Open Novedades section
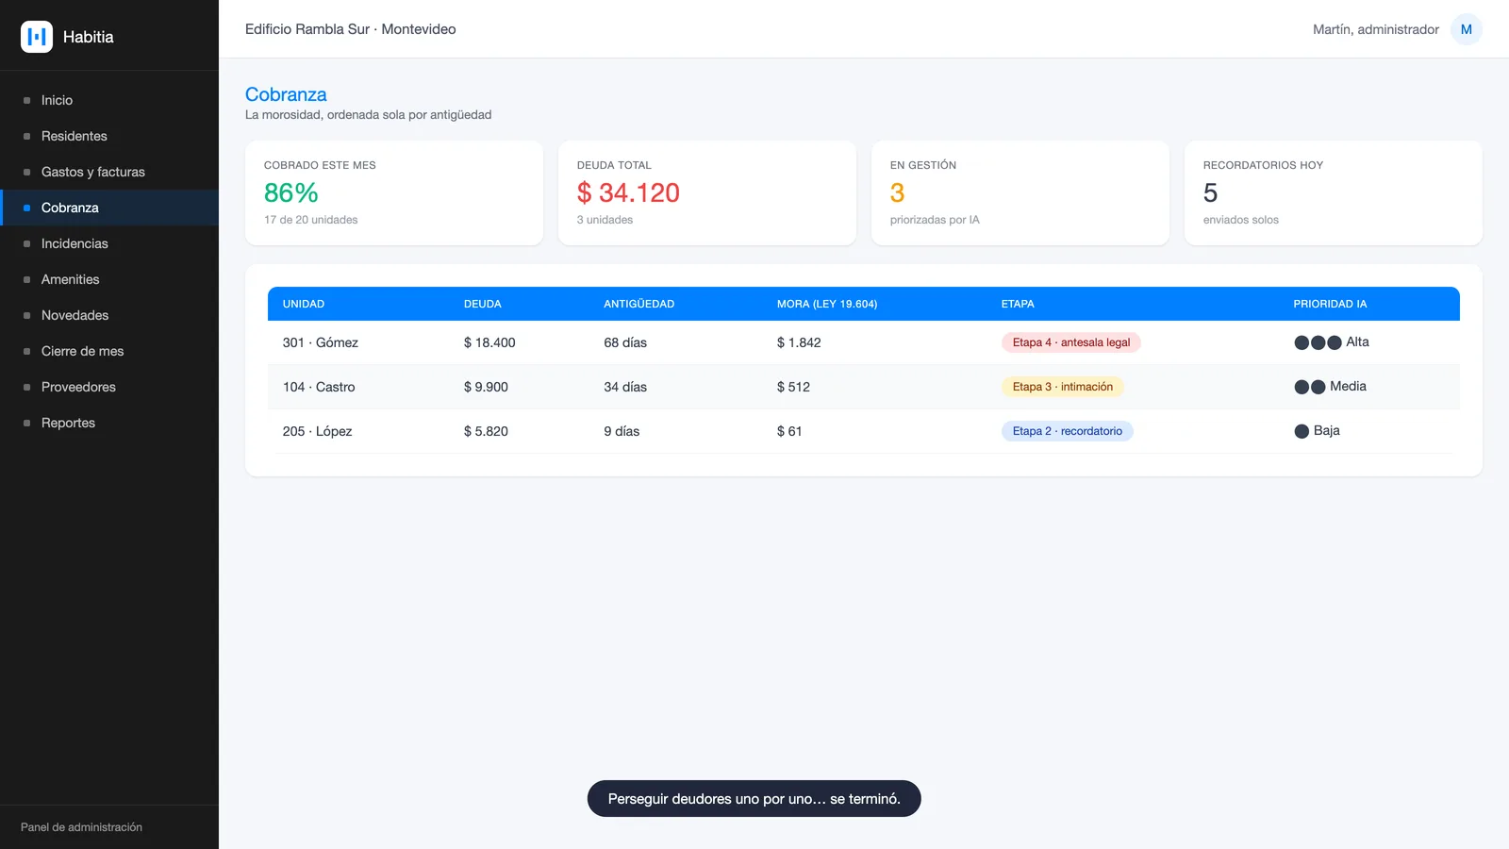Screen dimensions: 1509x849 [109, 315]
